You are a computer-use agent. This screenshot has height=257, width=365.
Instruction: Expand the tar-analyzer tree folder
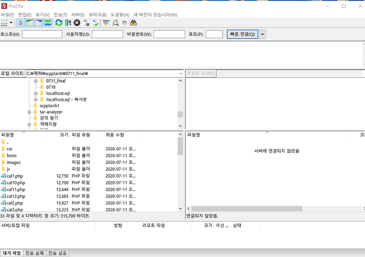point(29,112)
